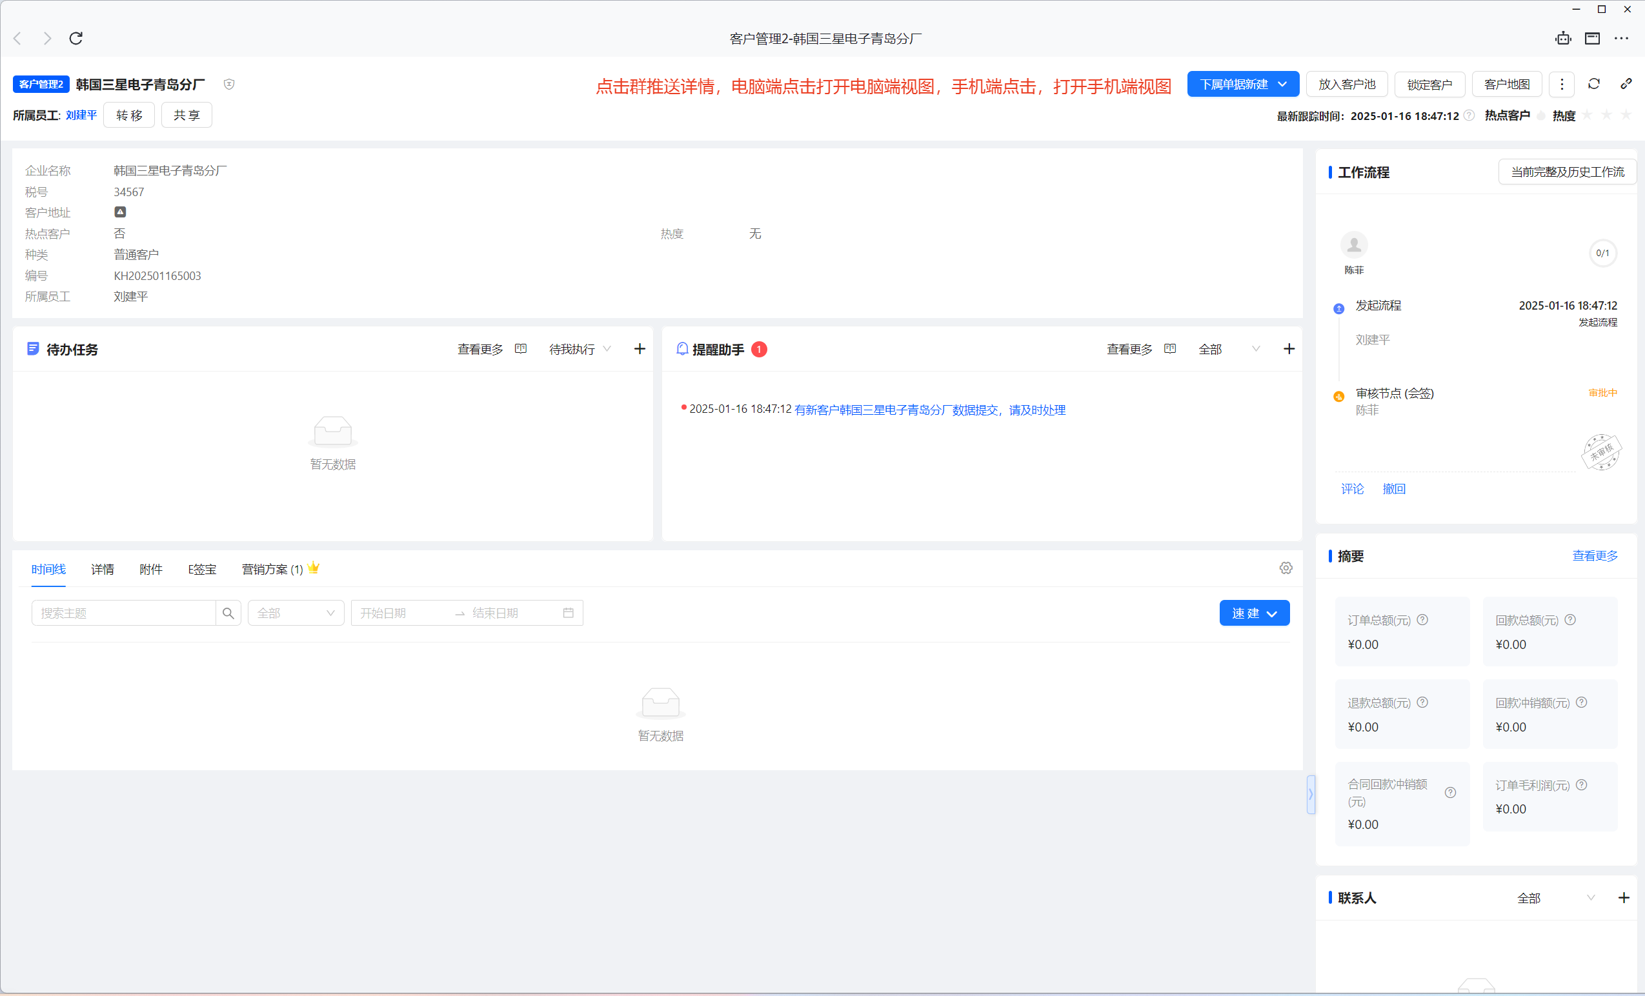
Task: Open the book icon in 待办任务 panel
Action: tap(521, 349)
